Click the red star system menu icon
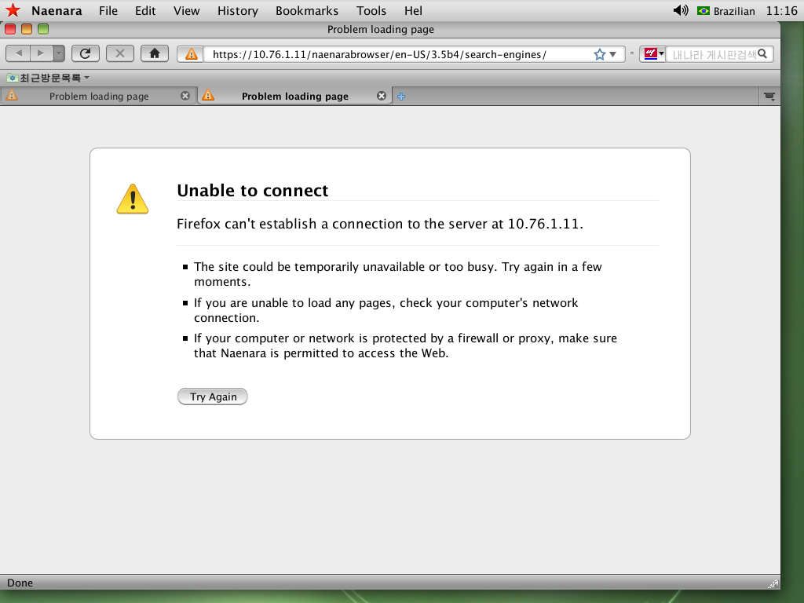The width and height of the screenshot is (804, 603). coord(13,10)
